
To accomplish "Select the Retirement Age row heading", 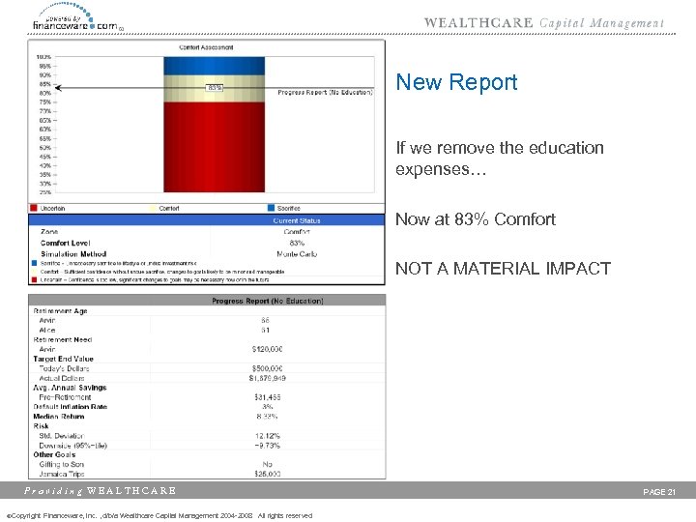I will 60,311.
